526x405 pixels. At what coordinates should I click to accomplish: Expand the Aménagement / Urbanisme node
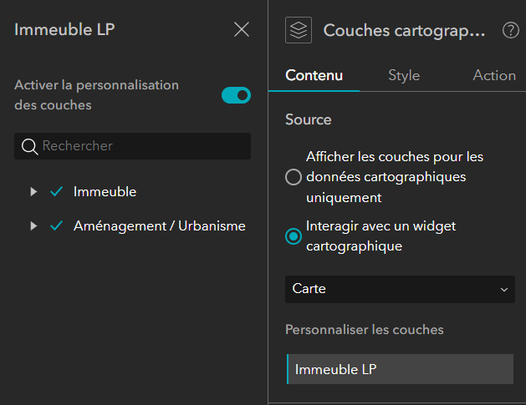click(x=33, y=226)
